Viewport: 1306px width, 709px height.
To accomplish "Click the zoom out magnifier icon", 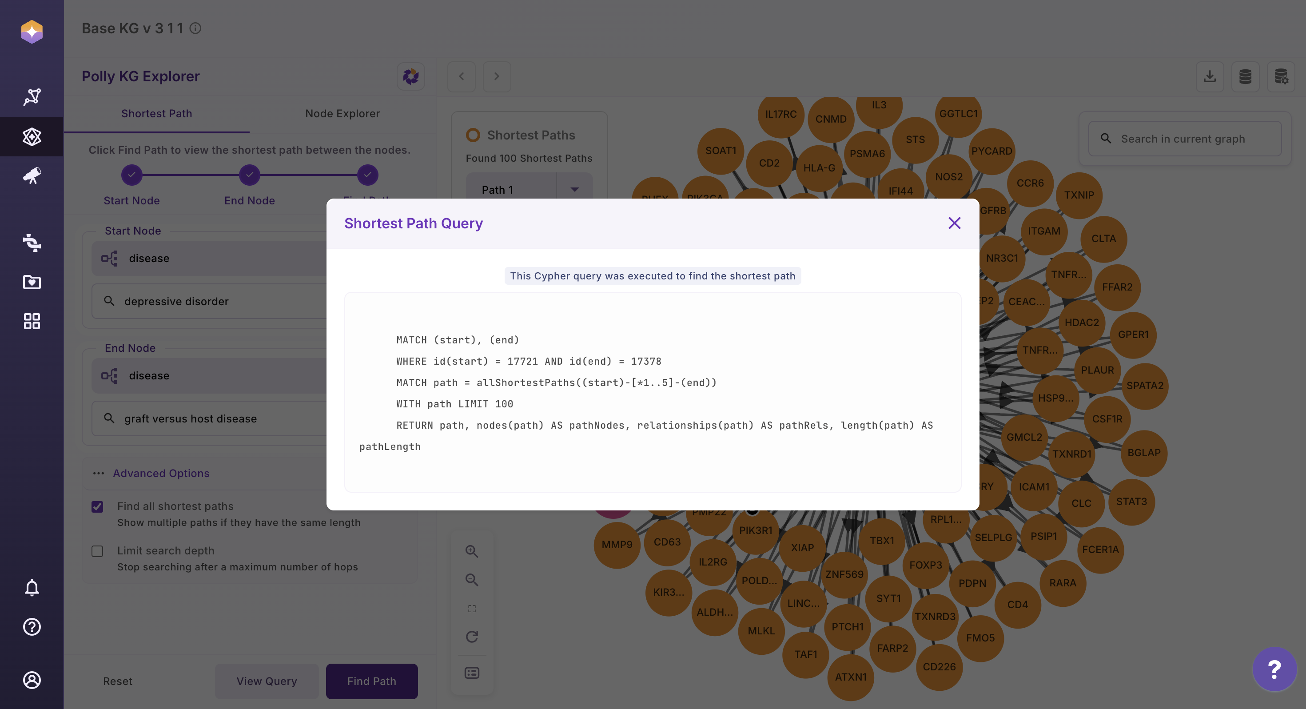I will (x=471, y=580).
